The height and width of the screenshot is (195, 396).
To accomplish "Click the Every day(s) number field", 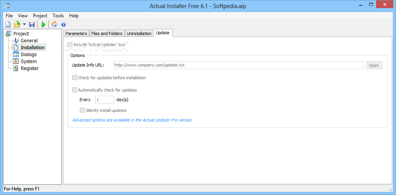I will point(104,100).
